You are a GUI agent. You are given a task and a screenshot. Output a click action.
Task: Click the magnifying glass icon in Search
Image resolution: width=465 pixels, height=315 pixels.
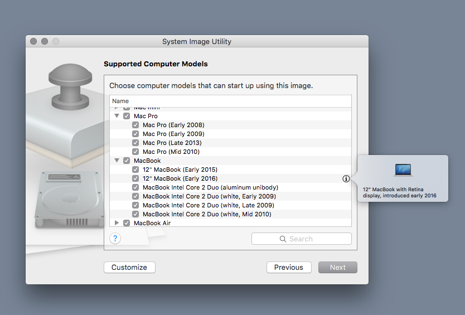coord(283,239)
